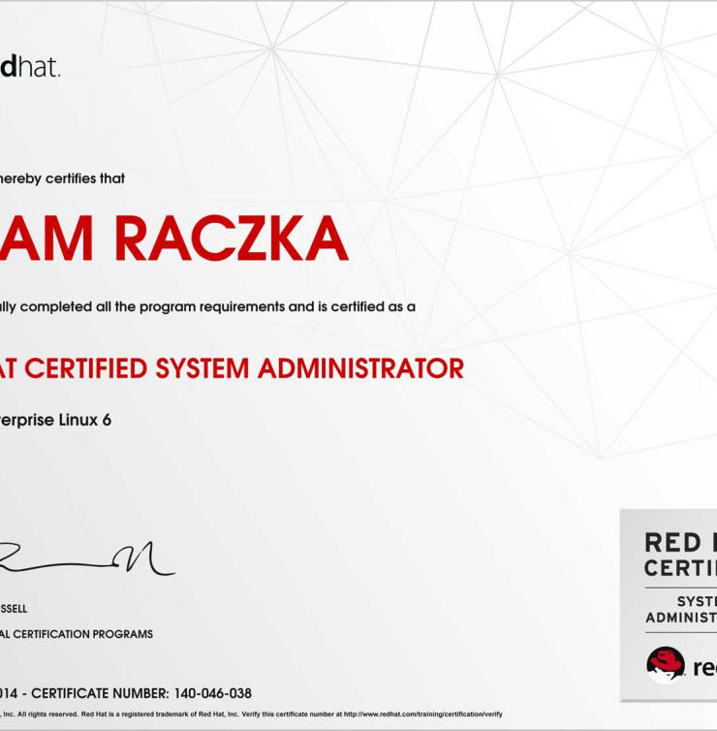
Task: Click the grey badge 'RED' heading
Action: coord(672,543)
